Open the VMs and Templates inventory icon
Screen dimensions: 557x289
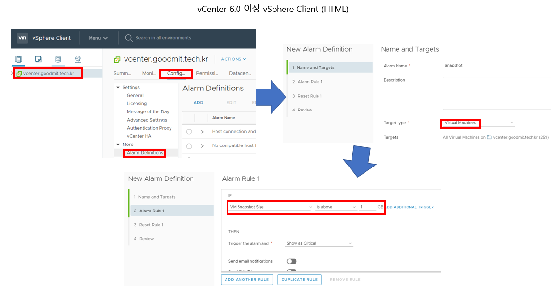pos(38,59)
